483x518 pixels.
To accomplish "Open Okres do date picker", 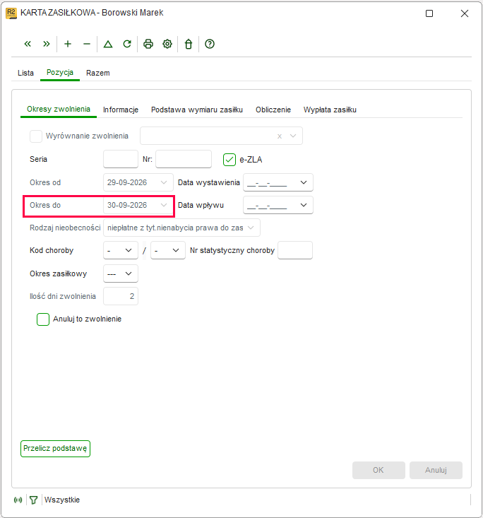I will tap(164, 205).
